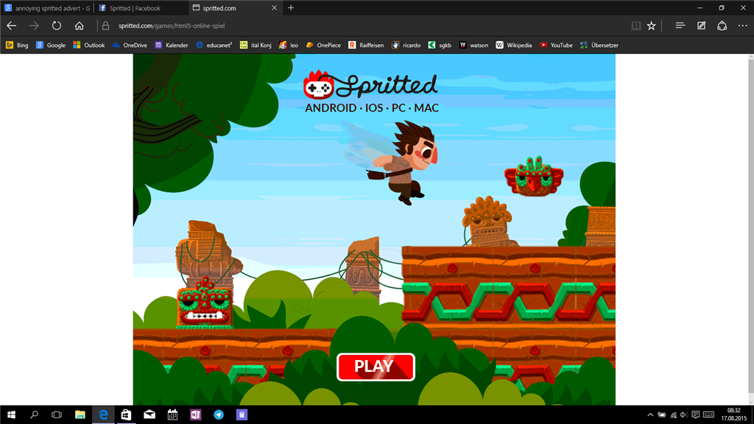The height and width of the screenshot is (424, 754).
Task: Open the More actions ellipsis menu
Action: tap(743, 26)
